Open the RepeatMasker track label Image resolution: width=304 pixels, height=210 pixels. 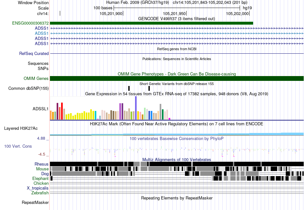pyautogui.click(x=35, y=202)
